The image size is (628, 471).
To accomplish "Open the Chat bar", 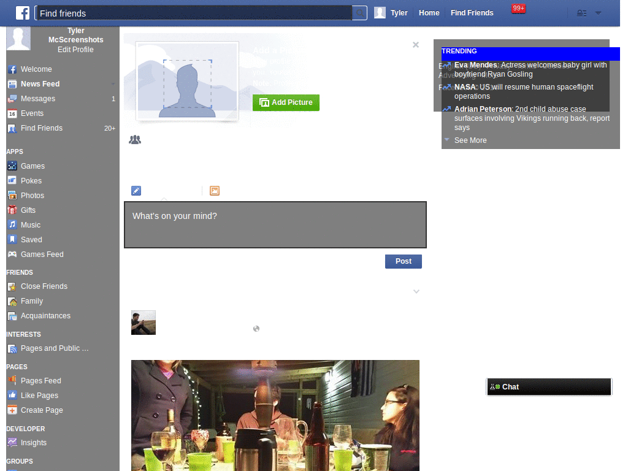I will (x=549, y=387).
